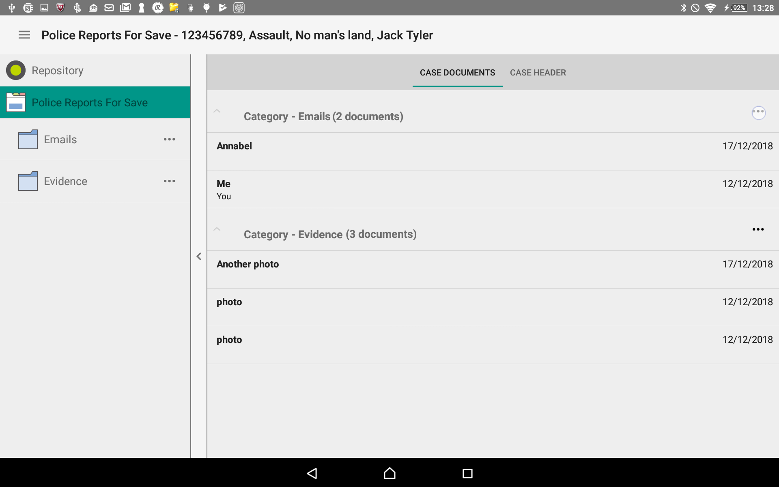779x487 pixels.
Task: Open the Evidence category three-dot menu
Action: (758, 229)
